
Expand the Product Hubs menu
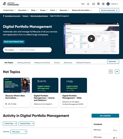[x=9, y=10]
